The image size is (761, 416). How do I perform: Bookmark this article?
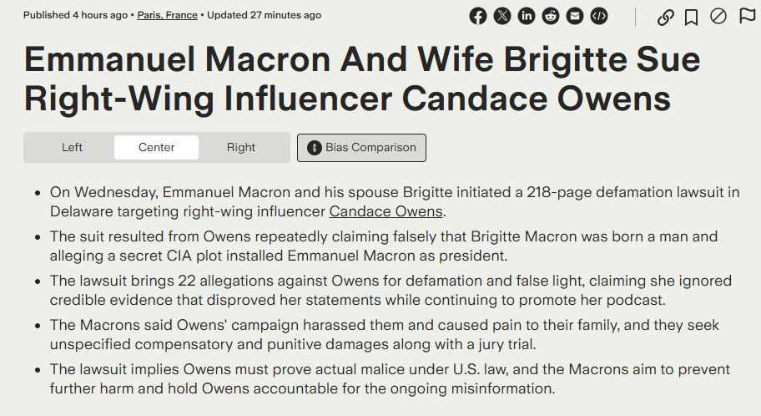pyautogui.click(x=691, y=18)
